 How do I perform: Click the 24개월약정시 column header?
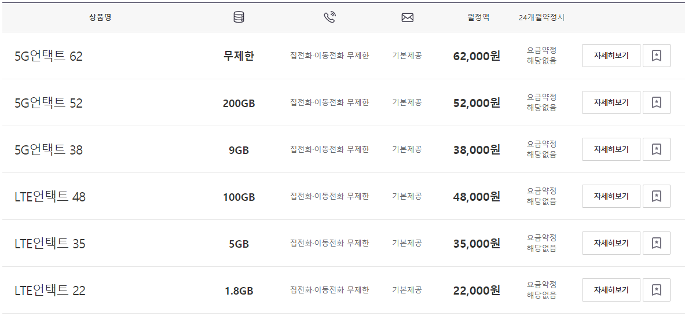[541, 18]
